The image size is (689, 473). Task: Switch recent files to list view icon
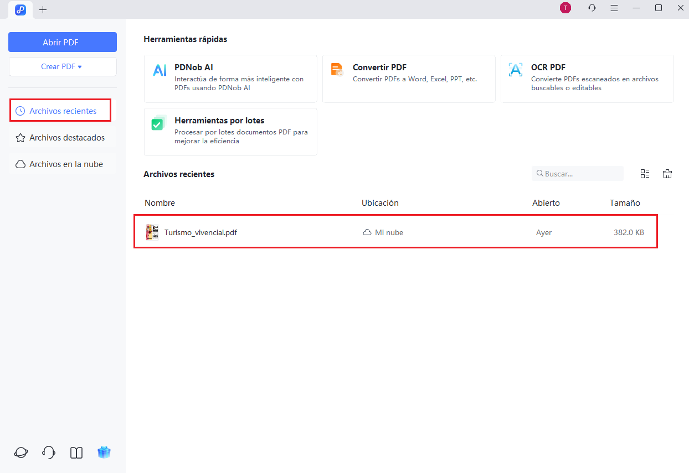pos(645,174)
